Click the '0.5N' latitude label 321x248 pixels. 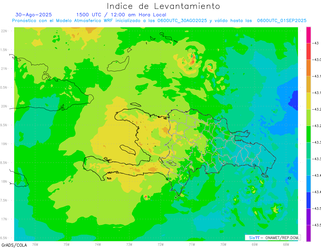(4, 87)
